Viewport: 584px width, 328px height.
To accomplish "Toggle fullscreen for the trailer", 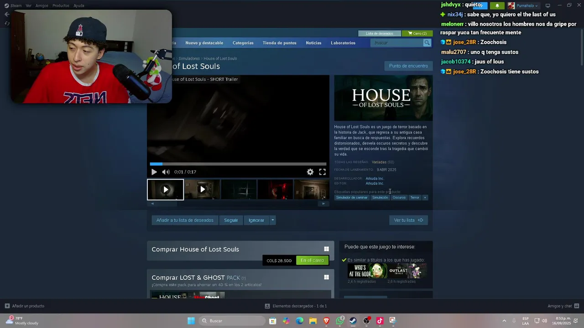I will point(322,172).
